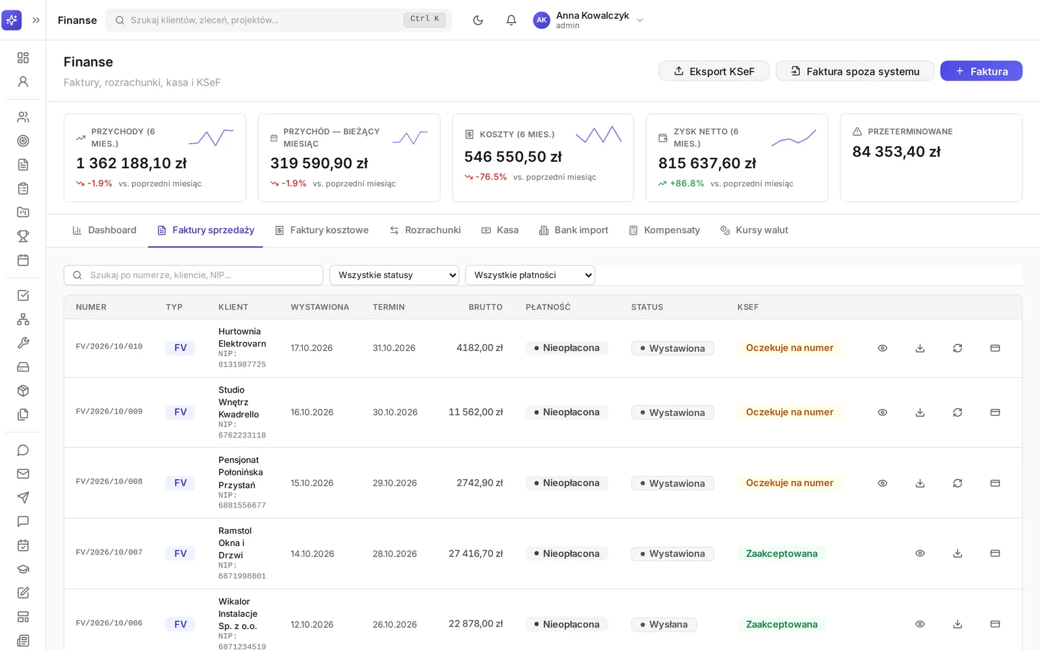
Task: Click the app logo icon
Action: coord(12,20)
